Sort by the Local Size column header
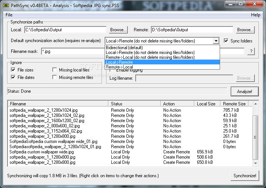Screen dimensions: 266x188 [207, 103]
